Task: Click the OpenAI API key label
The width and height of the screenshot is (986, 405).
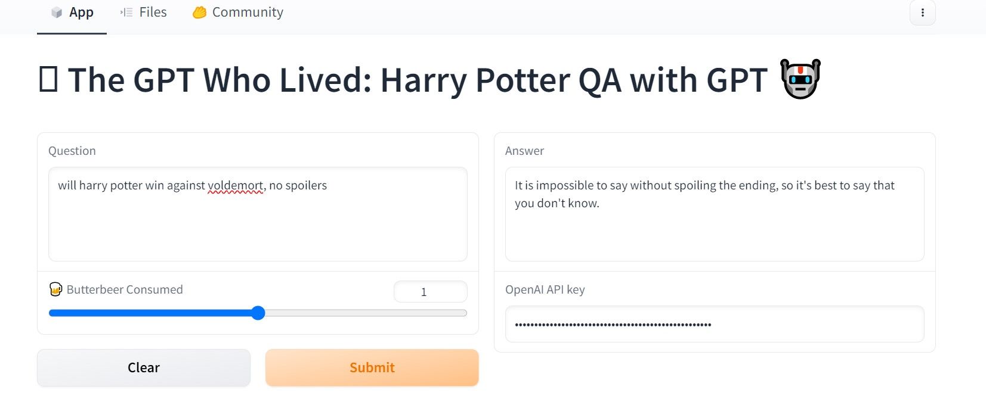Action: [545, 289]
